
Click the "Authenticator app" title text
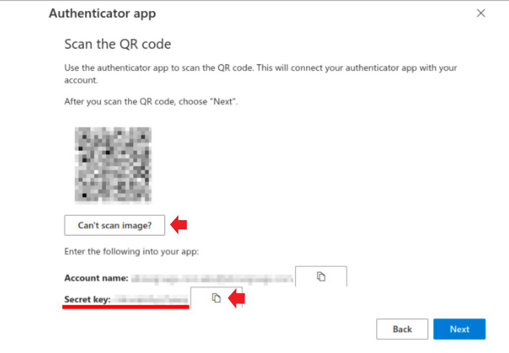(102, 13)
